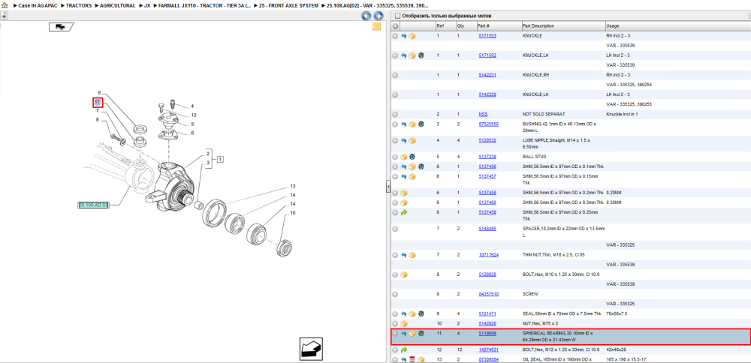Click the box icon for KNUCKLE 5171553

tap(412, 36)
